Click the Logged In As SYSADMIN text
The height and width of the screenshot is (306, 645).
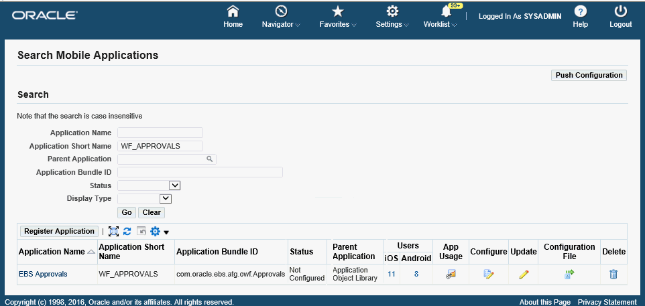[520, 15]
